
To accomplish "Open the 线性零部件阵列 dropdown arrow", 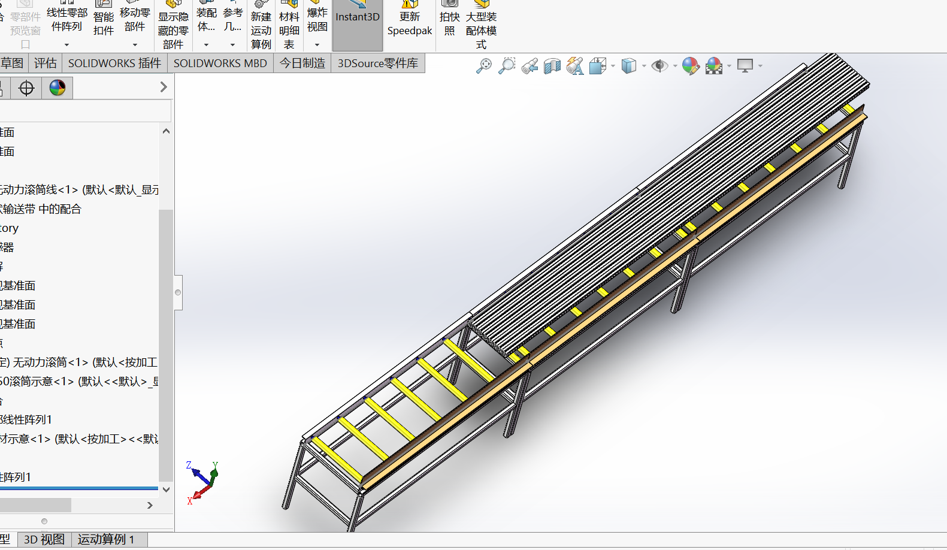I will [x=66, y=45].
